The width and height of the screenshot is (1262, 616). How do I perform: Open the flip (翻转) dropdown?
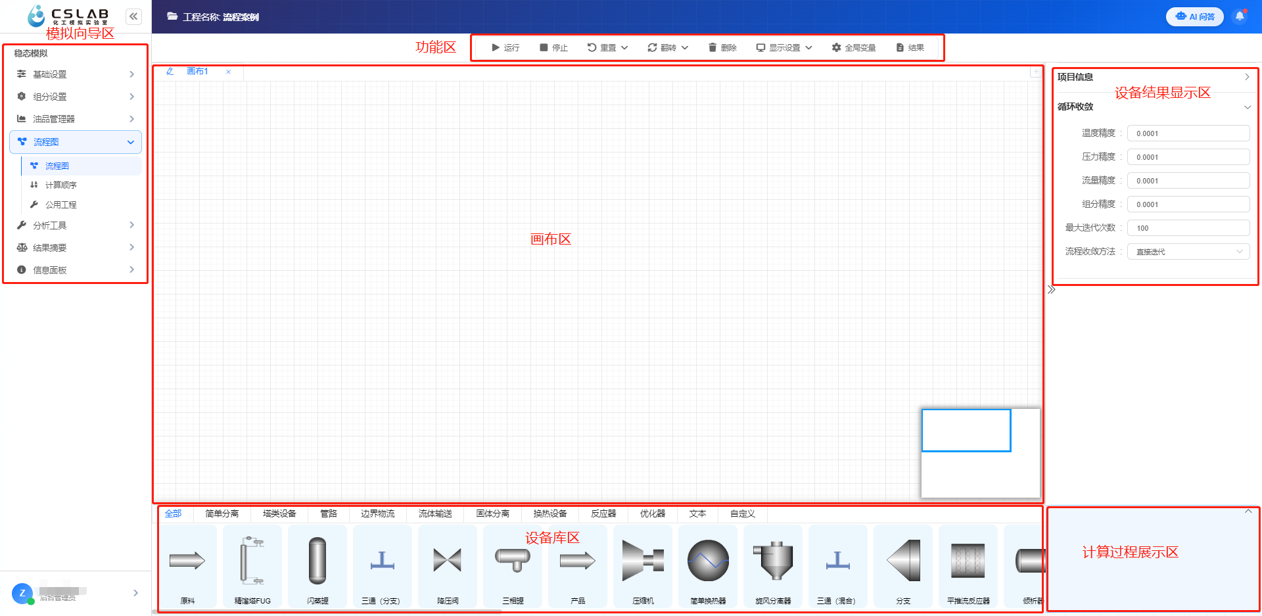coord(668,47)
